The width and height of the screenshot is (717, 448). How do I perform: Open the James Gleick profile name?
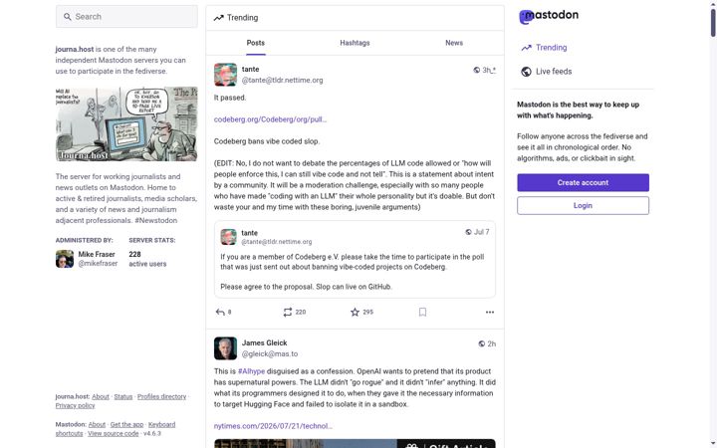pos(264,342)
